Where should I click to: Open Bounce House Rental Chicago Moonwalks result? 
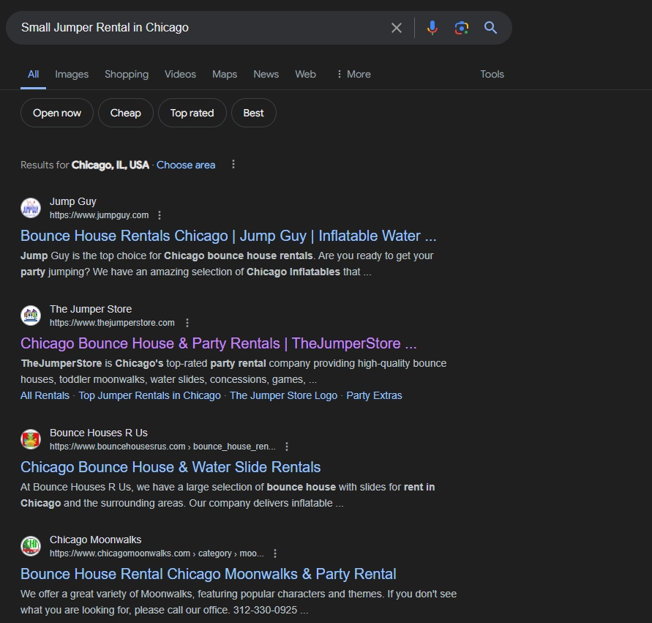click(209, 574)
